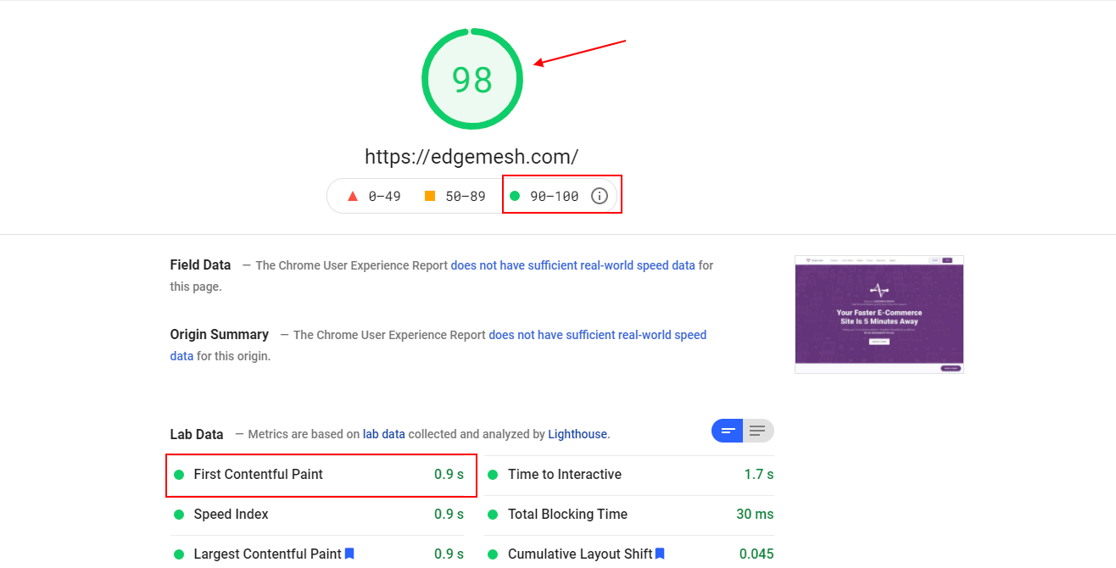Click bookmark icon next to Largest Contentful Paint
The height and width of the screenshot is (568, 1116).
(349, 554)
